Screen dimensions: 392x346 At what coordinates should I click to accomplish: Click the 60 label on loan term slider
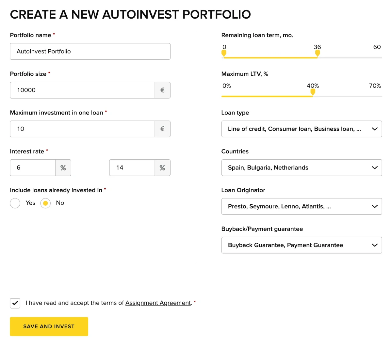click(377, 47)
